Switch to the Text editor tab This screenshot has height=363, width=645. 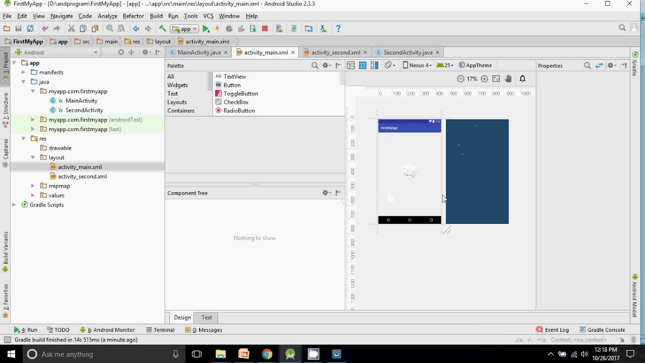tap(207, 318)
